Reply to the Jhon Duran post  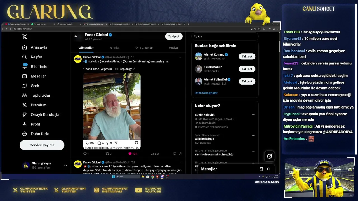point(86,154)
